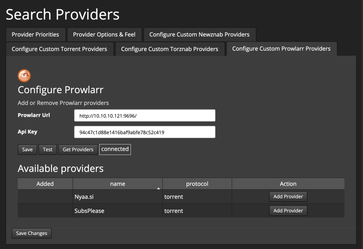Screen dimensions: 363x249
Task: Click the Configure Prowlarr heading
Action: click(61, 90)
